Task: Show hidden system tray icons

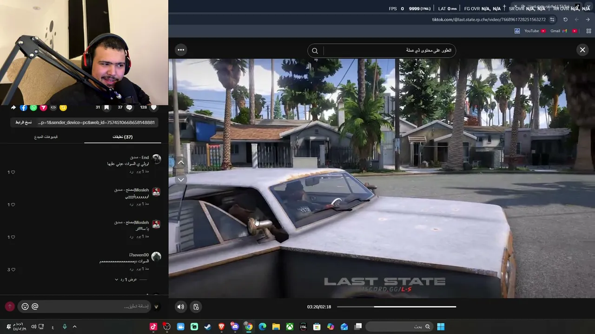Action: 74,327
